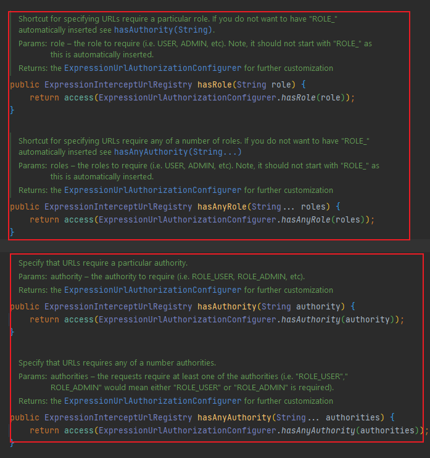430x458 pixels.
Task: Click the 'access' call inside hasAnyRole's body
Action: coord(79,219)
